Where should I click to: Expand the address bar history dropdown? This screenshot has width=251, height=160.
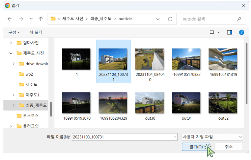point(158,19)
